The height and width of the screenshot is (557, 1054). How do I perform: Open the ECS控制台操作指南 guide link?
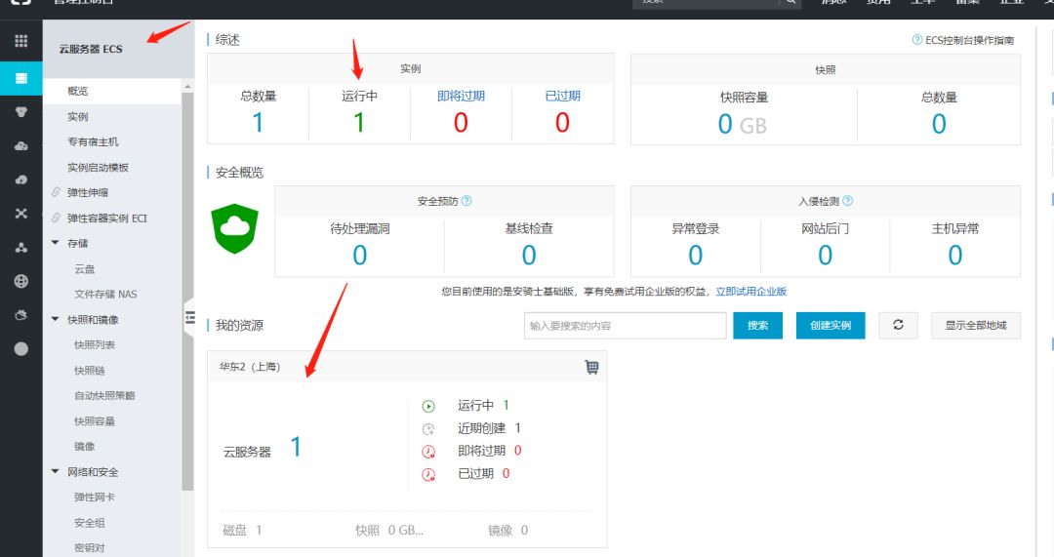[969, 40]
